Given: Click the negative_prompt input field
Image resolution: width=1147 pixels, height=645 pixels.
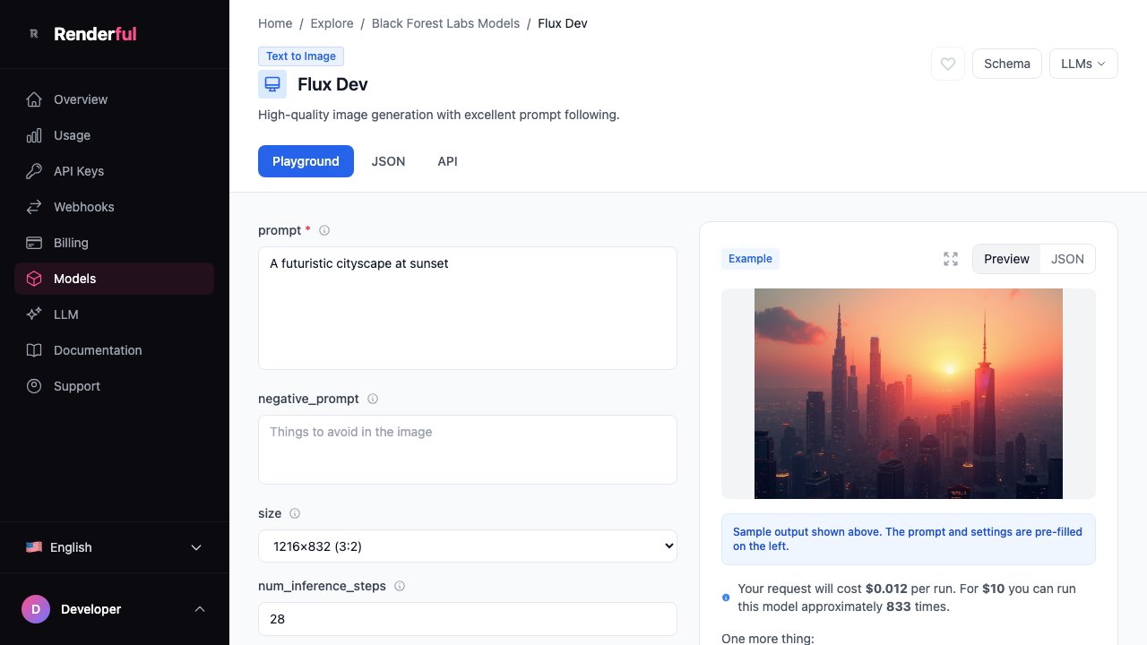Looking at the screenshot, I should pyautogui.click(x=467, y=449).
